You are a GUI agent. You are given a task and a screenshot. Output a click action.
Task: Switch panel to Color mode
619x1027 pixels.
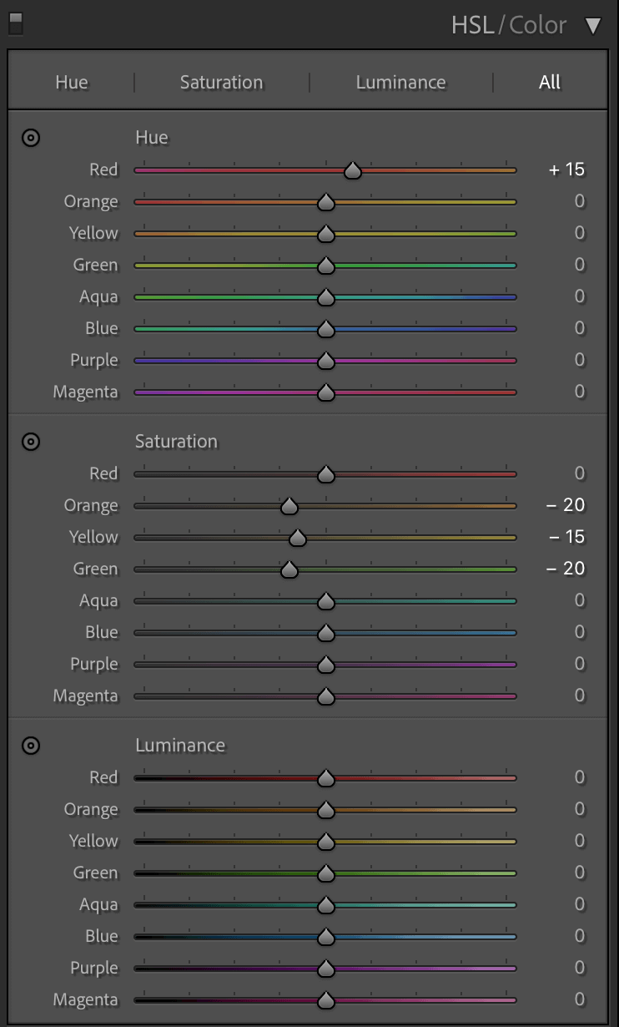click(538, 25)
